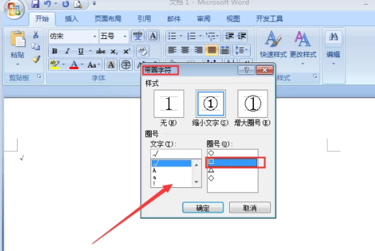The image size is (375, 251).
Task: Open the 快速样式 gallery
Action: coord(273,44)
